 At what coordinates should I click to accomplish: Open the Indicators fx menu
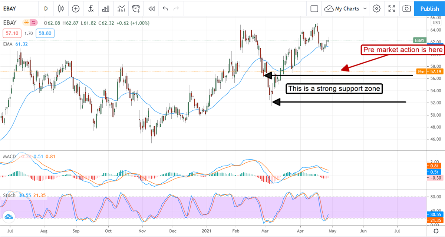click(90, 9)
